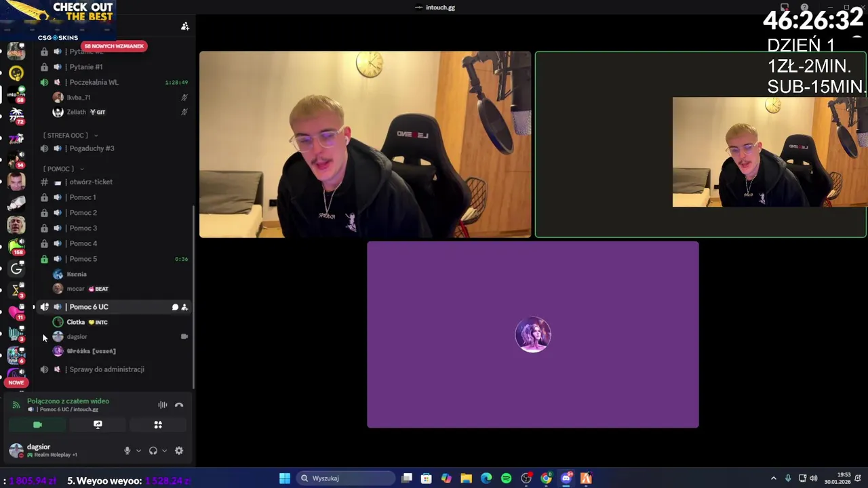The height and width of the screenshot is (488, 868).
Task: Select the Pomoc 1 voice channel
Action: (114, 197)
